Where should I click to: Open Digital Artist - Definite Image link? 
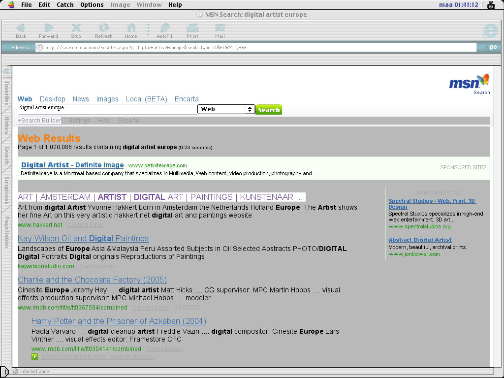[72, 165]
